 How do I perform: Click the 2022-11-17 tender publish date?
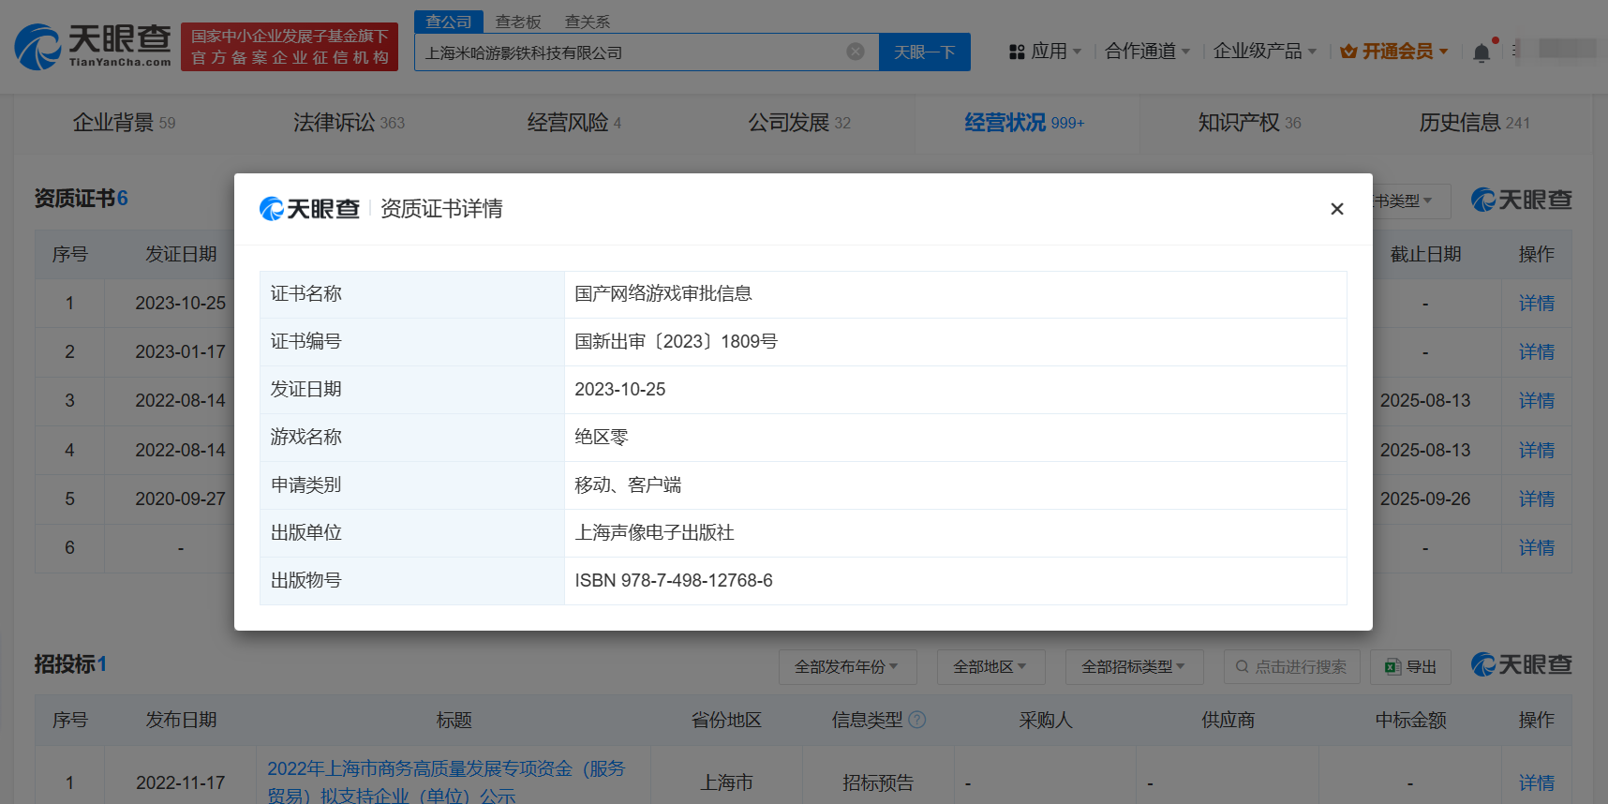click(x=181, y=783)
